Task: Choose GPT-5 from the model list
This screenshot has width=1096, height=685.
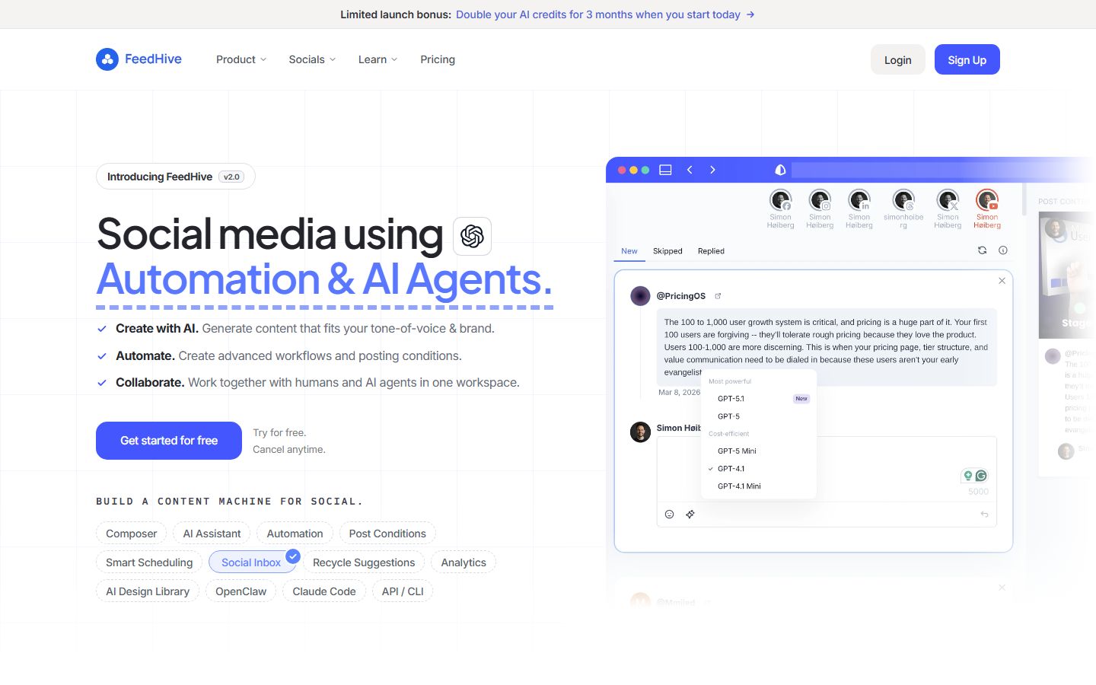Action: click(759, 416)
